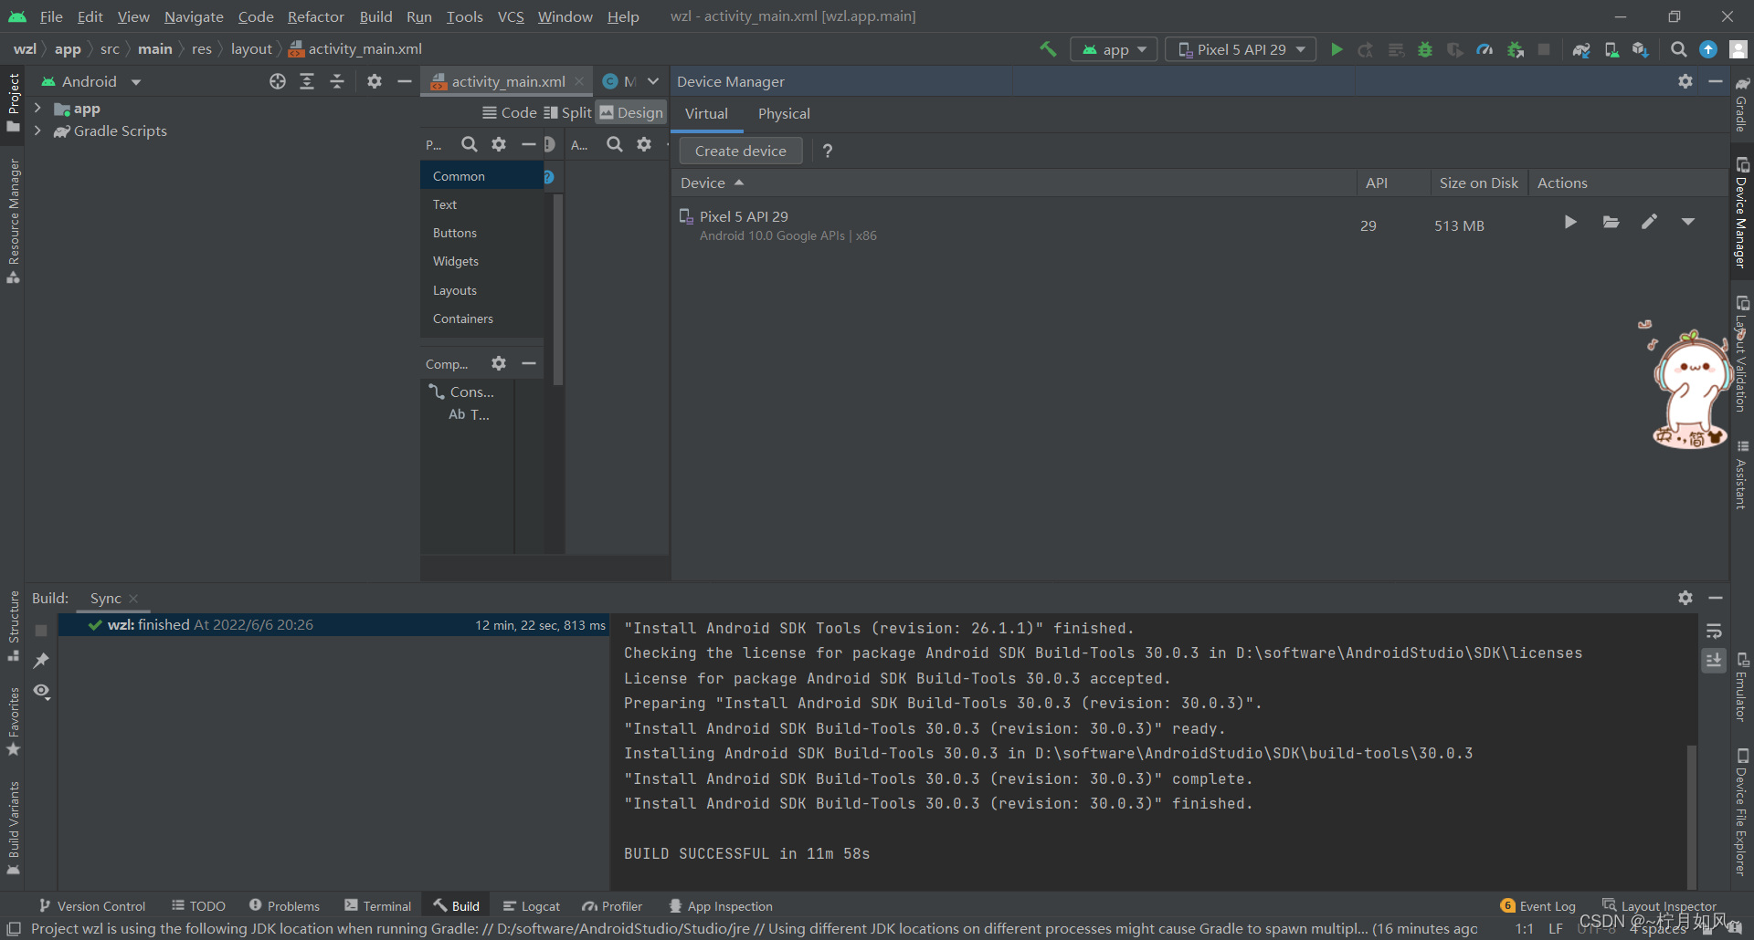Toggle soft-wrap in build output
The image size is (1754, 940).
click(x=1714, y=632)
